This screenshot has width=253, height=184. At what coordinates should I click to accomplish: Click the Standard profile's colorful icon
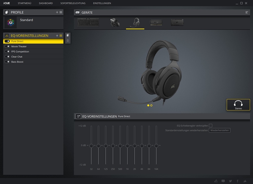point(10,22)
